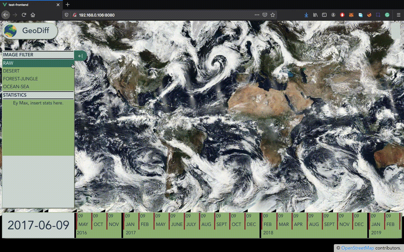The image size is (404, 252).
Task: Jump to 09 DEC 2018 on timeline
Action: (x=360, y=221)
